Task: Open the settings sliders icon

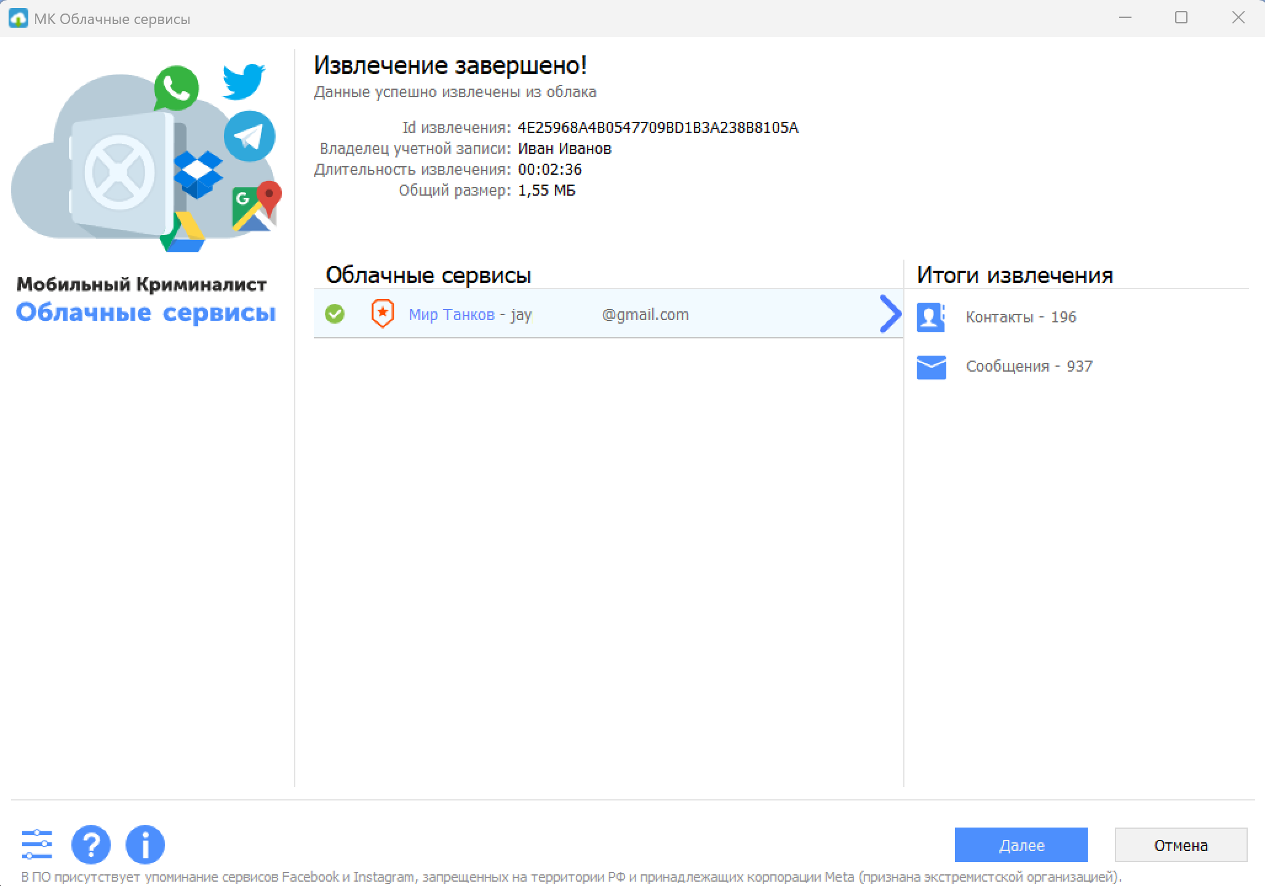Action: coord(37,844)
